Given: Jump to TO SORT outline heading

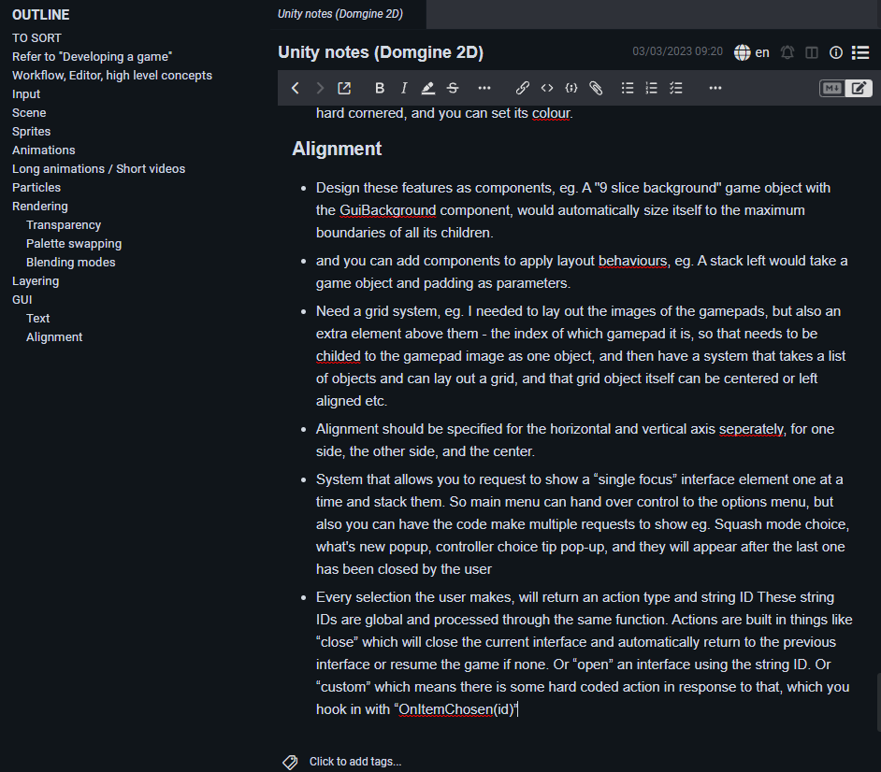Looking at the screenshot, I should (x=36, y=38).
